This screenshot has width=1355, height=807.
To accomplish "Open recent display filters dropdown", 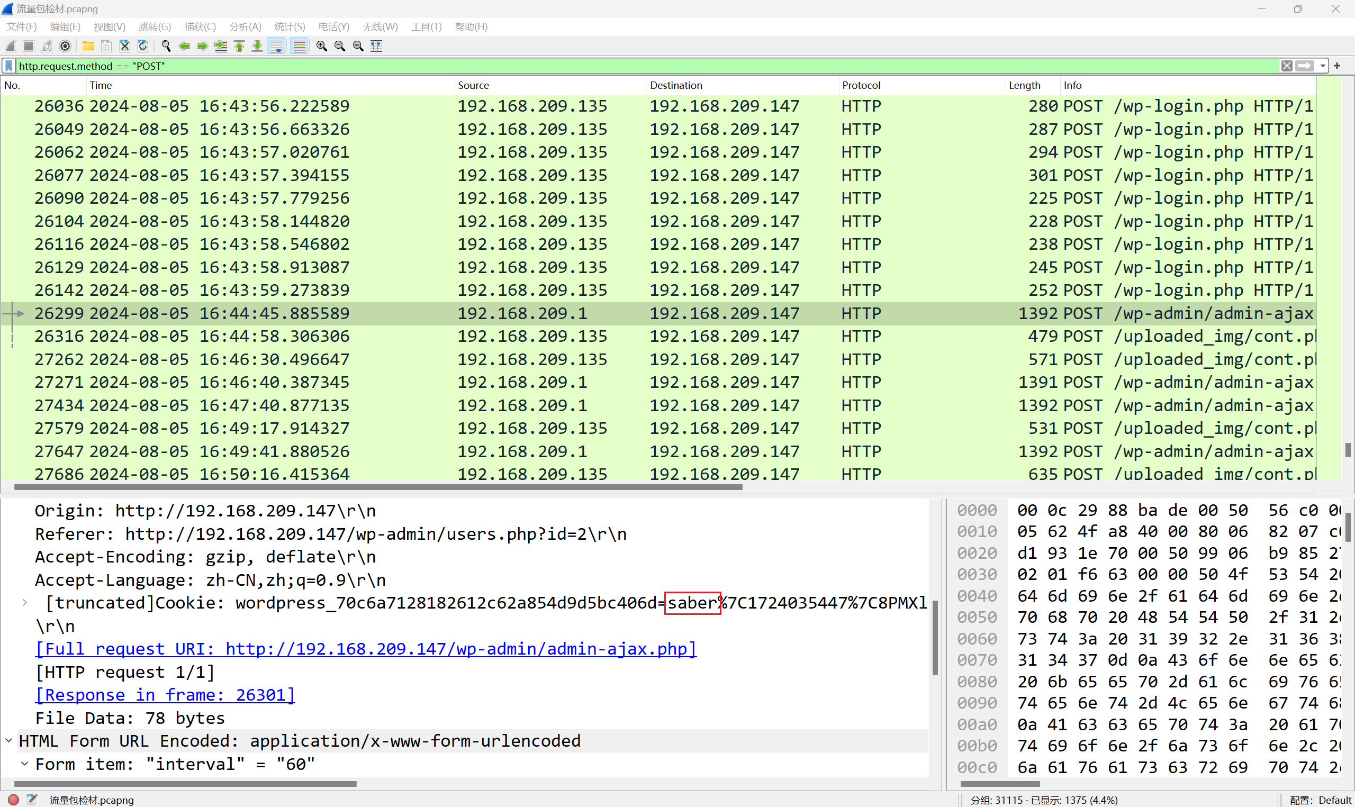I will point(1322,66).
